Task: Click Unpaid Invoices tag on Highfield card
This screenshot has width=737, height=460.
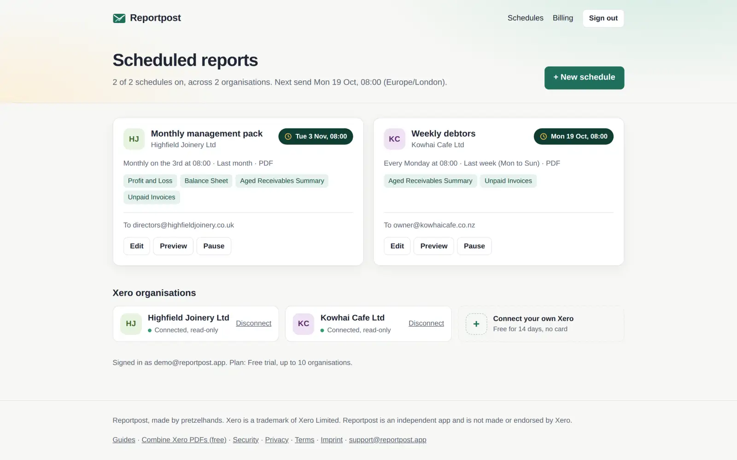Action: [152, 197]
